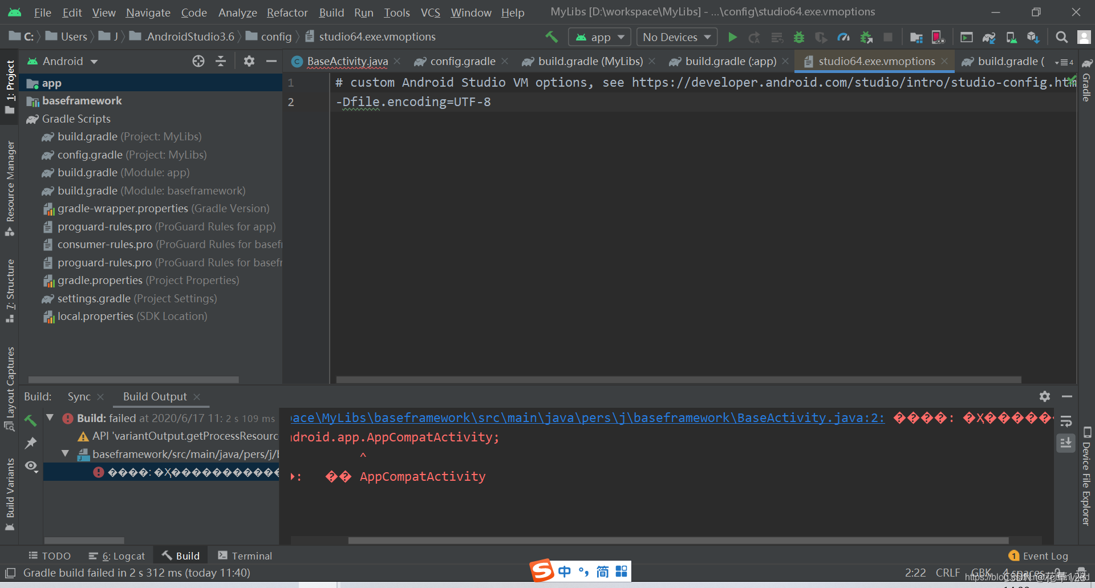
Task: Toggle tool window bars in status bar corner
Action: click(10, 573)
